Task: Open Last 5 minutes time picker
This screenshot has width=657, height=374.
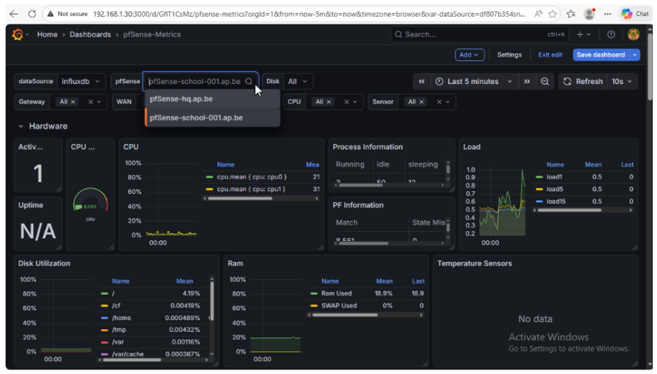Action: click(474, 81)
